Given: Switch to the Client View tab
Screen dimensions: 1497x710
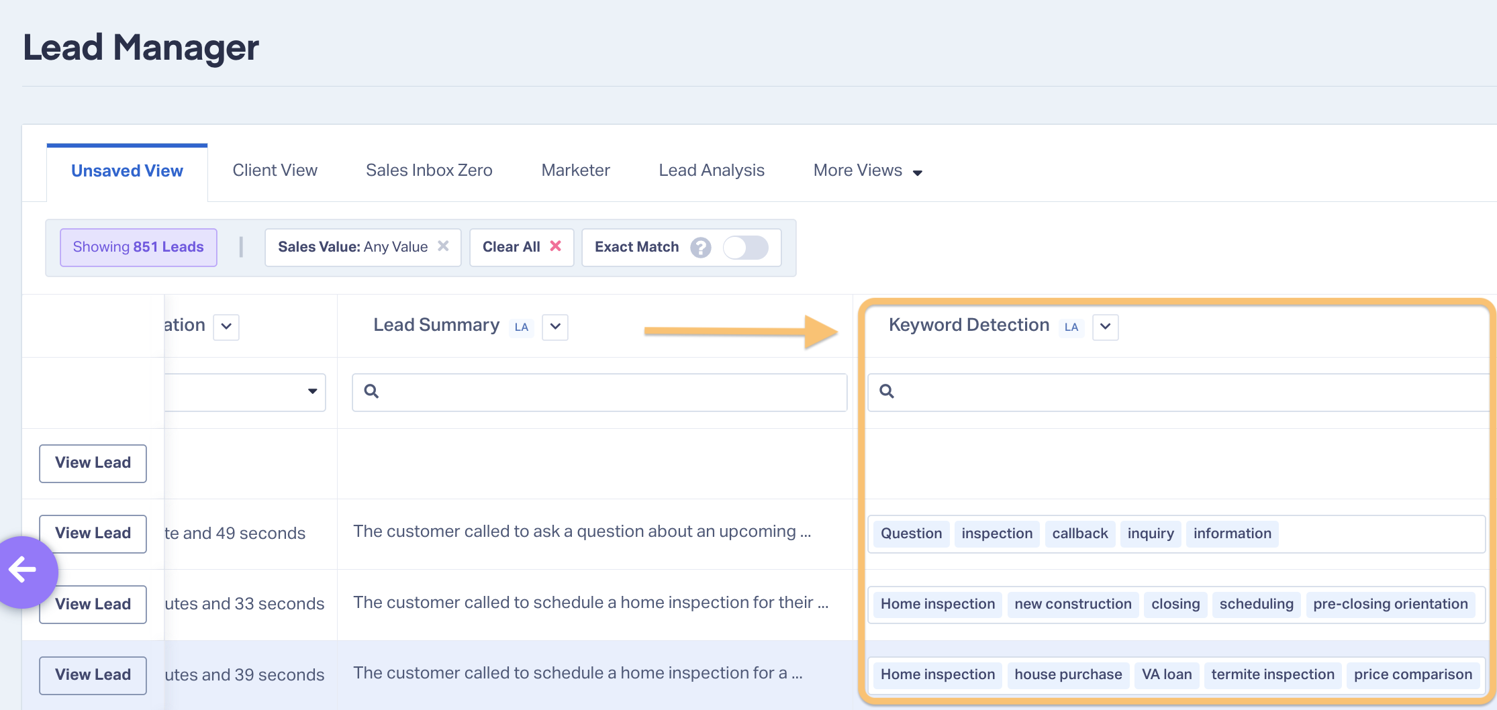Looking at the screenshot, I should [x=275, y=170].
